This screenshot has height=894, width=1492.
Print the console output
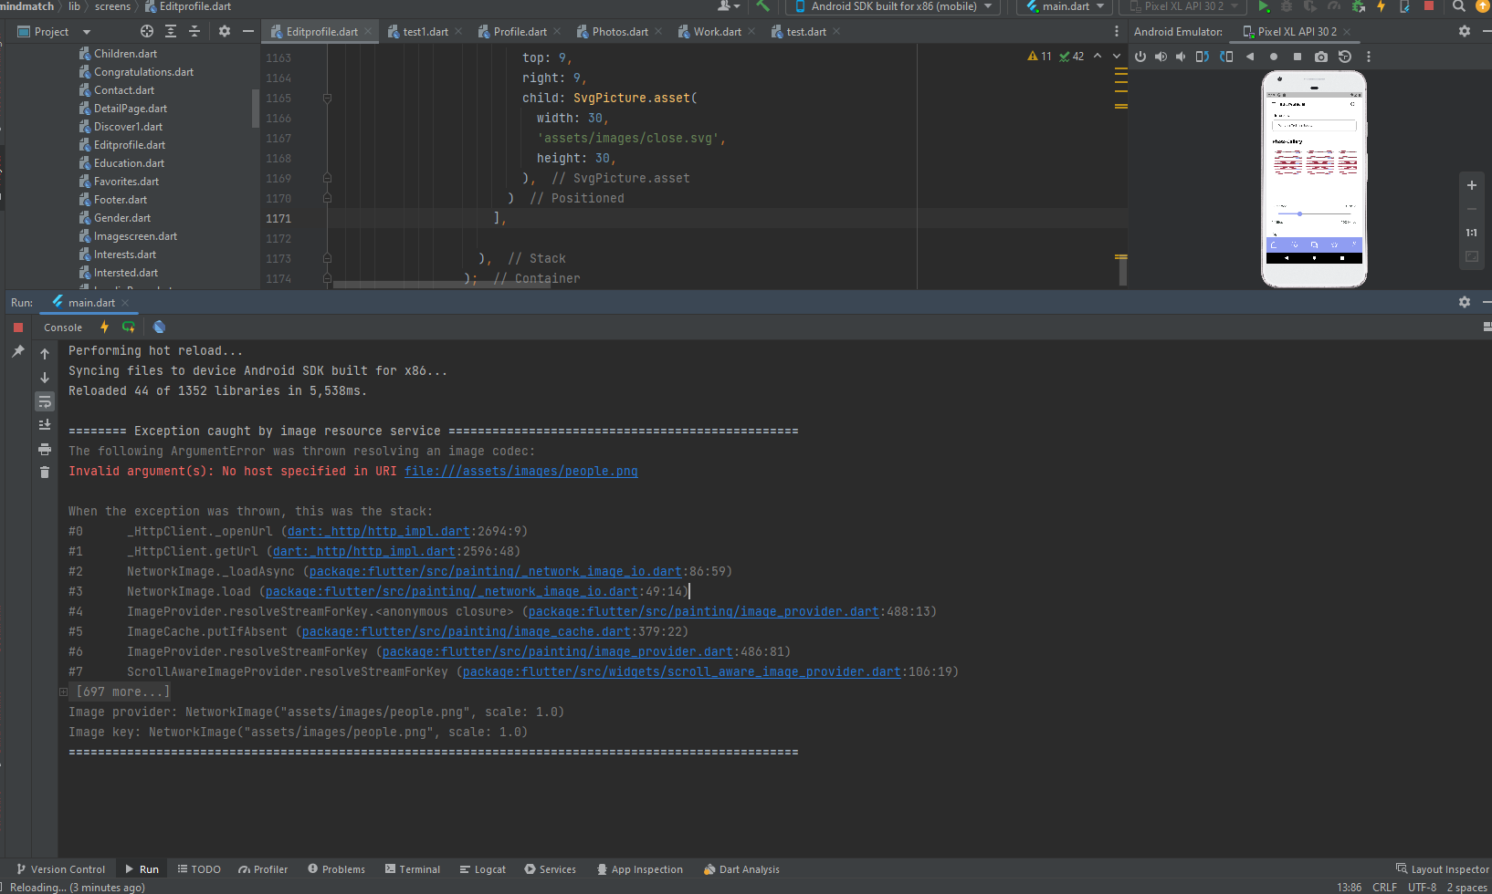tap(45, 449)
